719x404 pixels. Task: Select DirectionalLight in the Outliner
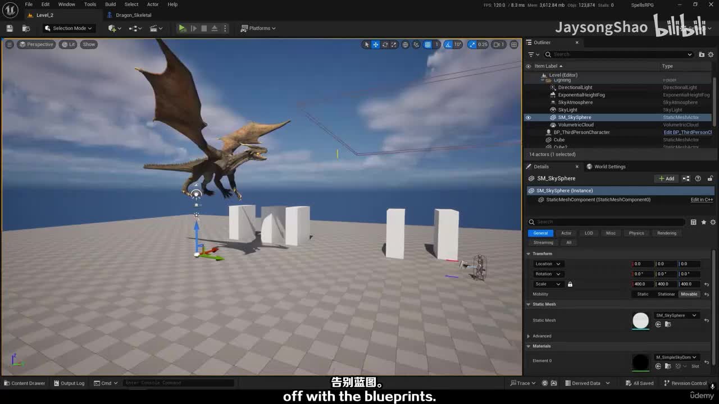[575, 88]
